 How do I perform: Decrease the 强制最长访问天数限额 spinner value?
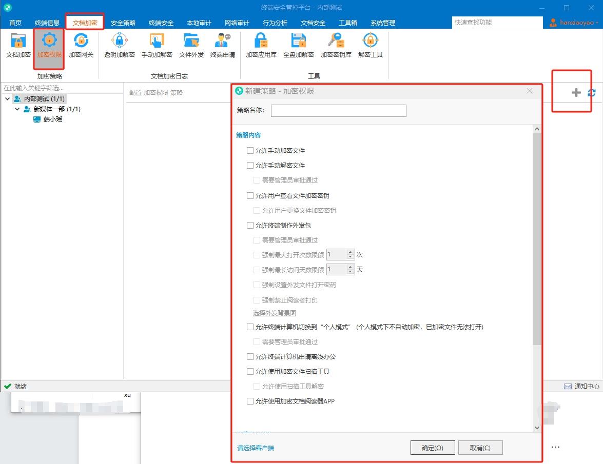pyautogui.click(x=350, y=272)
